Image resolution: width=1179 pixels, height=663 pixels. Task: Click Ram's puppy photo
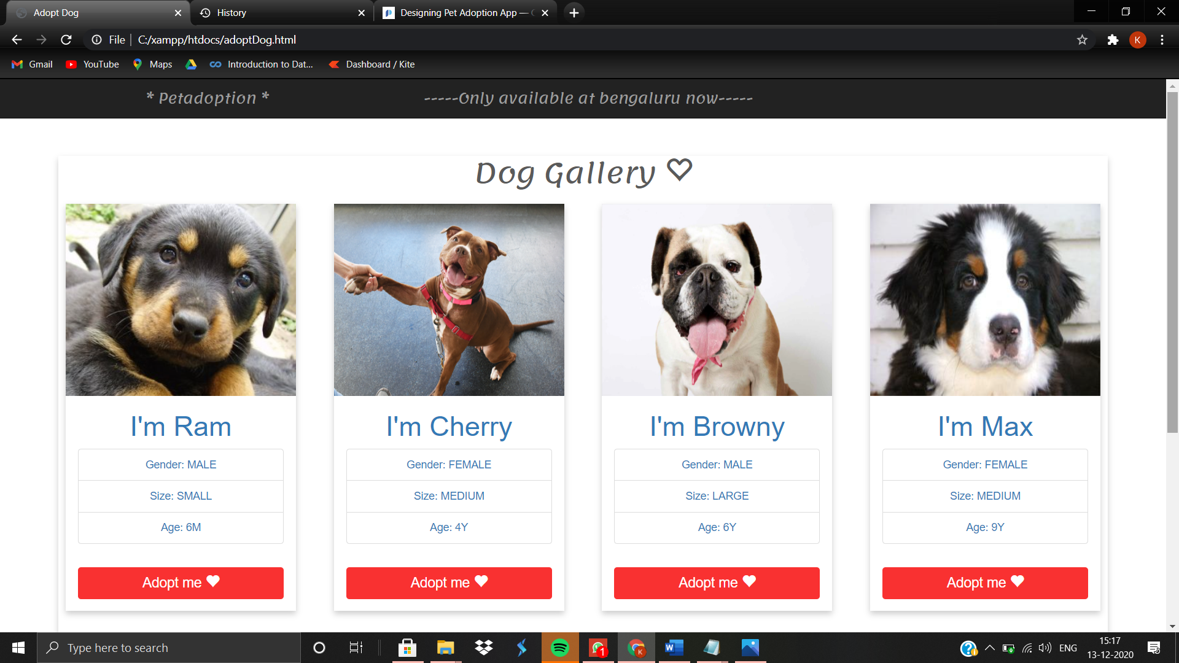tap(181, 300)
